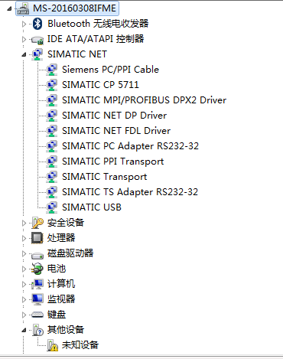
Task: Click the PC Adapter RS232-32 icon
Action: 52,146
